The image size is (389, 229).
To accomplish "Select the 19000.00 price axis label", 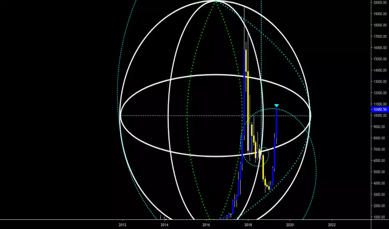I will pos(380,14).
